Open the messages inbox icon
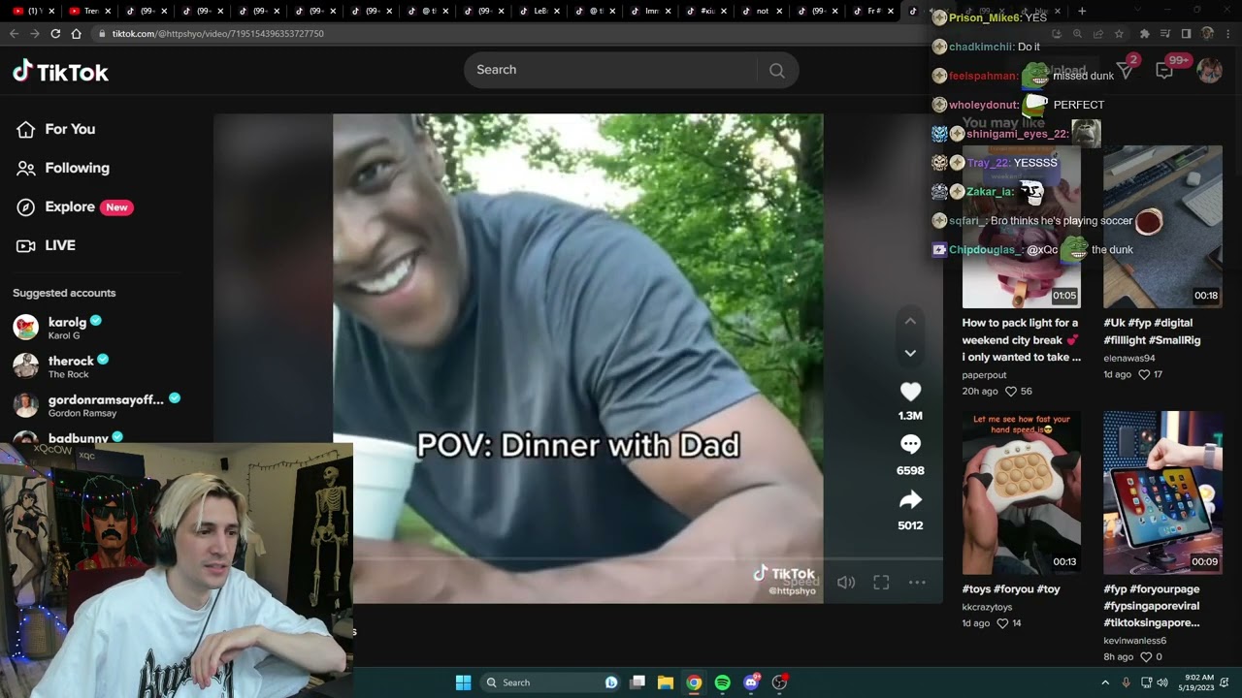The image size is (1242, 698). [1126, 71]
